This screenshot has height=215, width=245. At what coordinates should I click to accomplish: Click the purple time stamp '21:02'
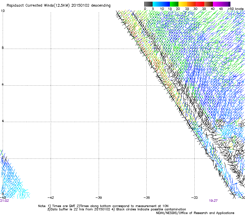pyautogui.click(x=5, y=201)
